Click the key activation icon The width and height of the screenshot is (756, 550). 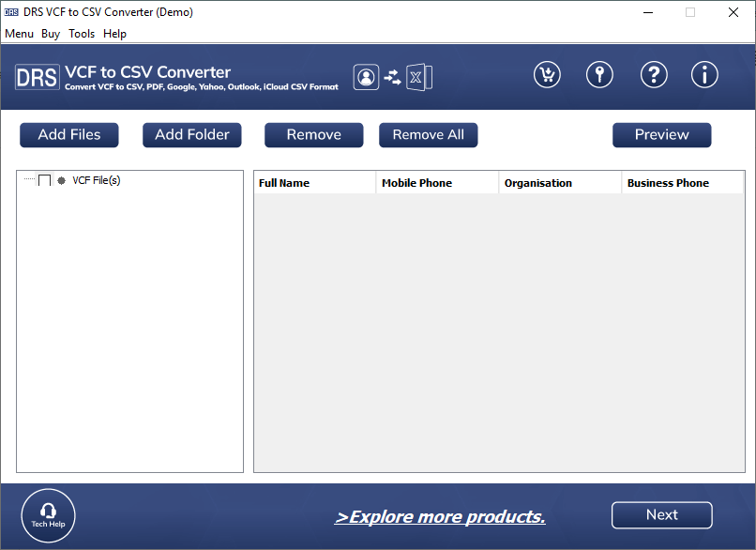pos(599,75)
